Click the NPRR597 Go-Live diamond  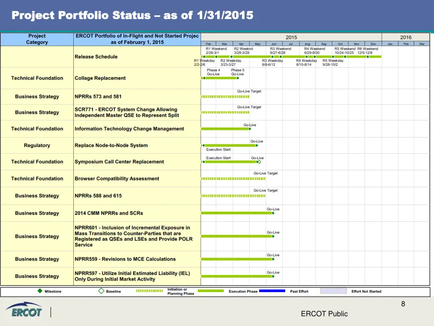click(x=273, y=276)
